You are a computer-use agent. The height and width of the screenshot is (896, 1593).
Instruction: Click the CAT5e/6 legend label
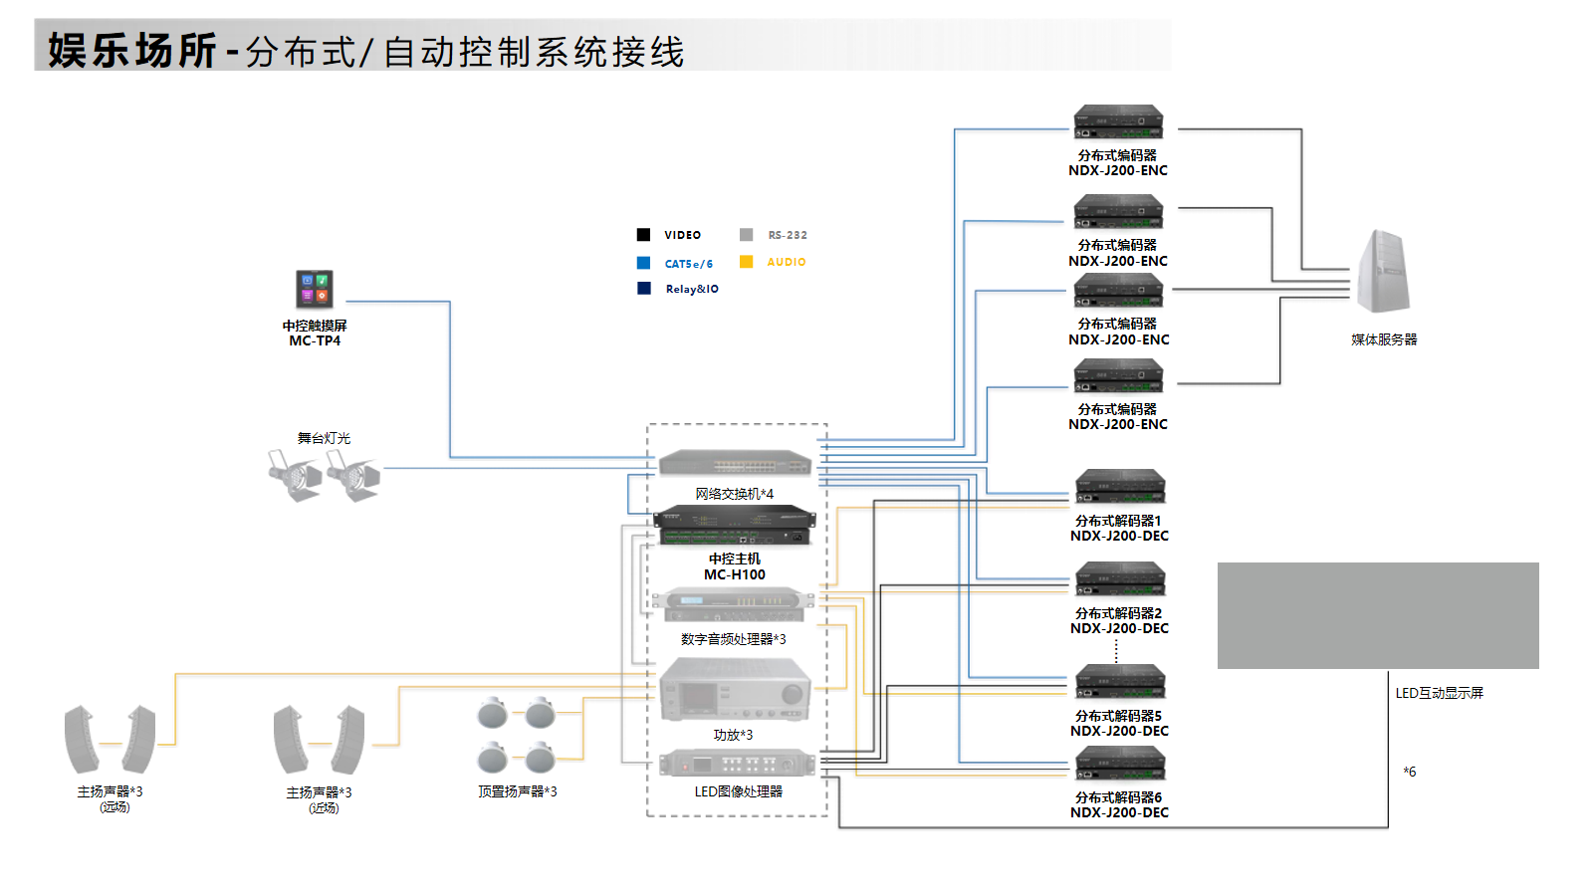coord(689,264)
